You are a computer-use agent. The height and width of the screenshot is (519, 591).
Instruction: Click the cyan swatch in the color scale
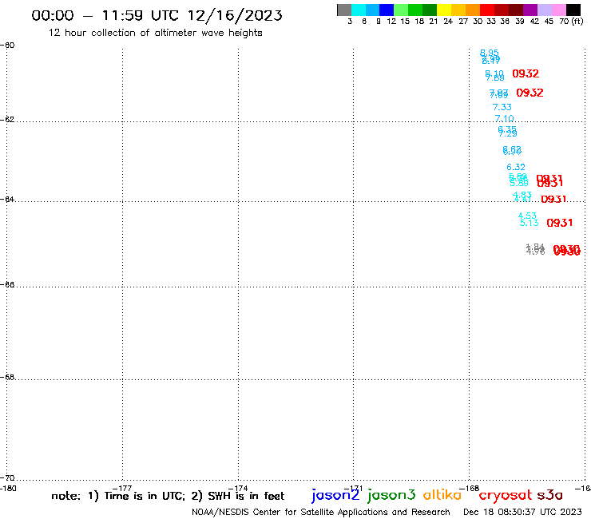(358, 10)
